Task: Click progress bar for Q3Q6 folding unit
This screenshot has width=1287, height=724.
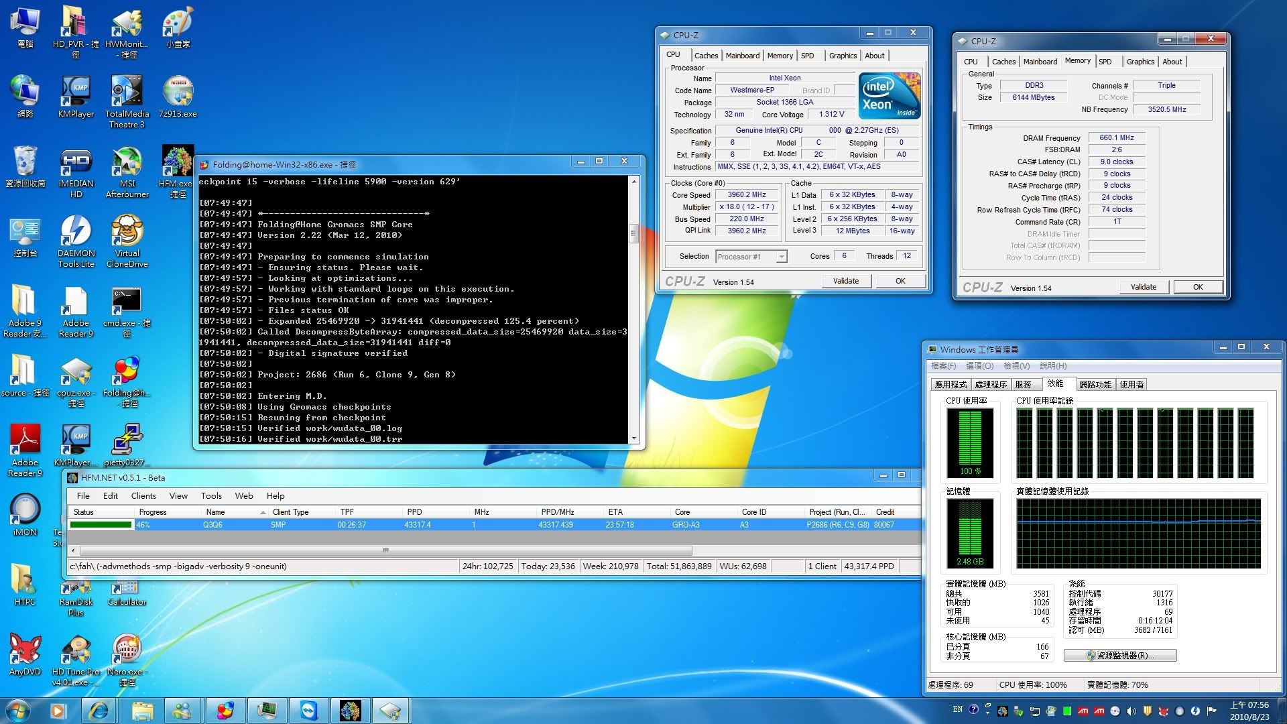Action: click(99, 525)
